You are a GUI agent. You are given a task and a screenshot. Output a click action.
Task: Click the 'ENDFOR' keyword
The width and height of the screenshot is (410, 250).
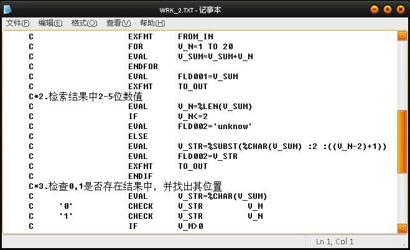coord(143,67)
